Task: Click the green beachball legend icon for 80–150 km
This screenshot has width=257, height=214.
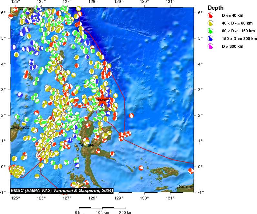Action: [211, 31]
